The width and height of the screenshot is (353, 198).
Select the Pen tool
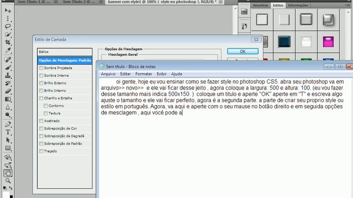point(8,124)
